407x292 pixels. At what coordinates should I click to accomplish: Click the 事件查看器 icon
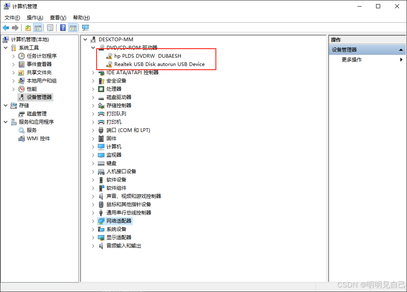(x=21, y=64)
